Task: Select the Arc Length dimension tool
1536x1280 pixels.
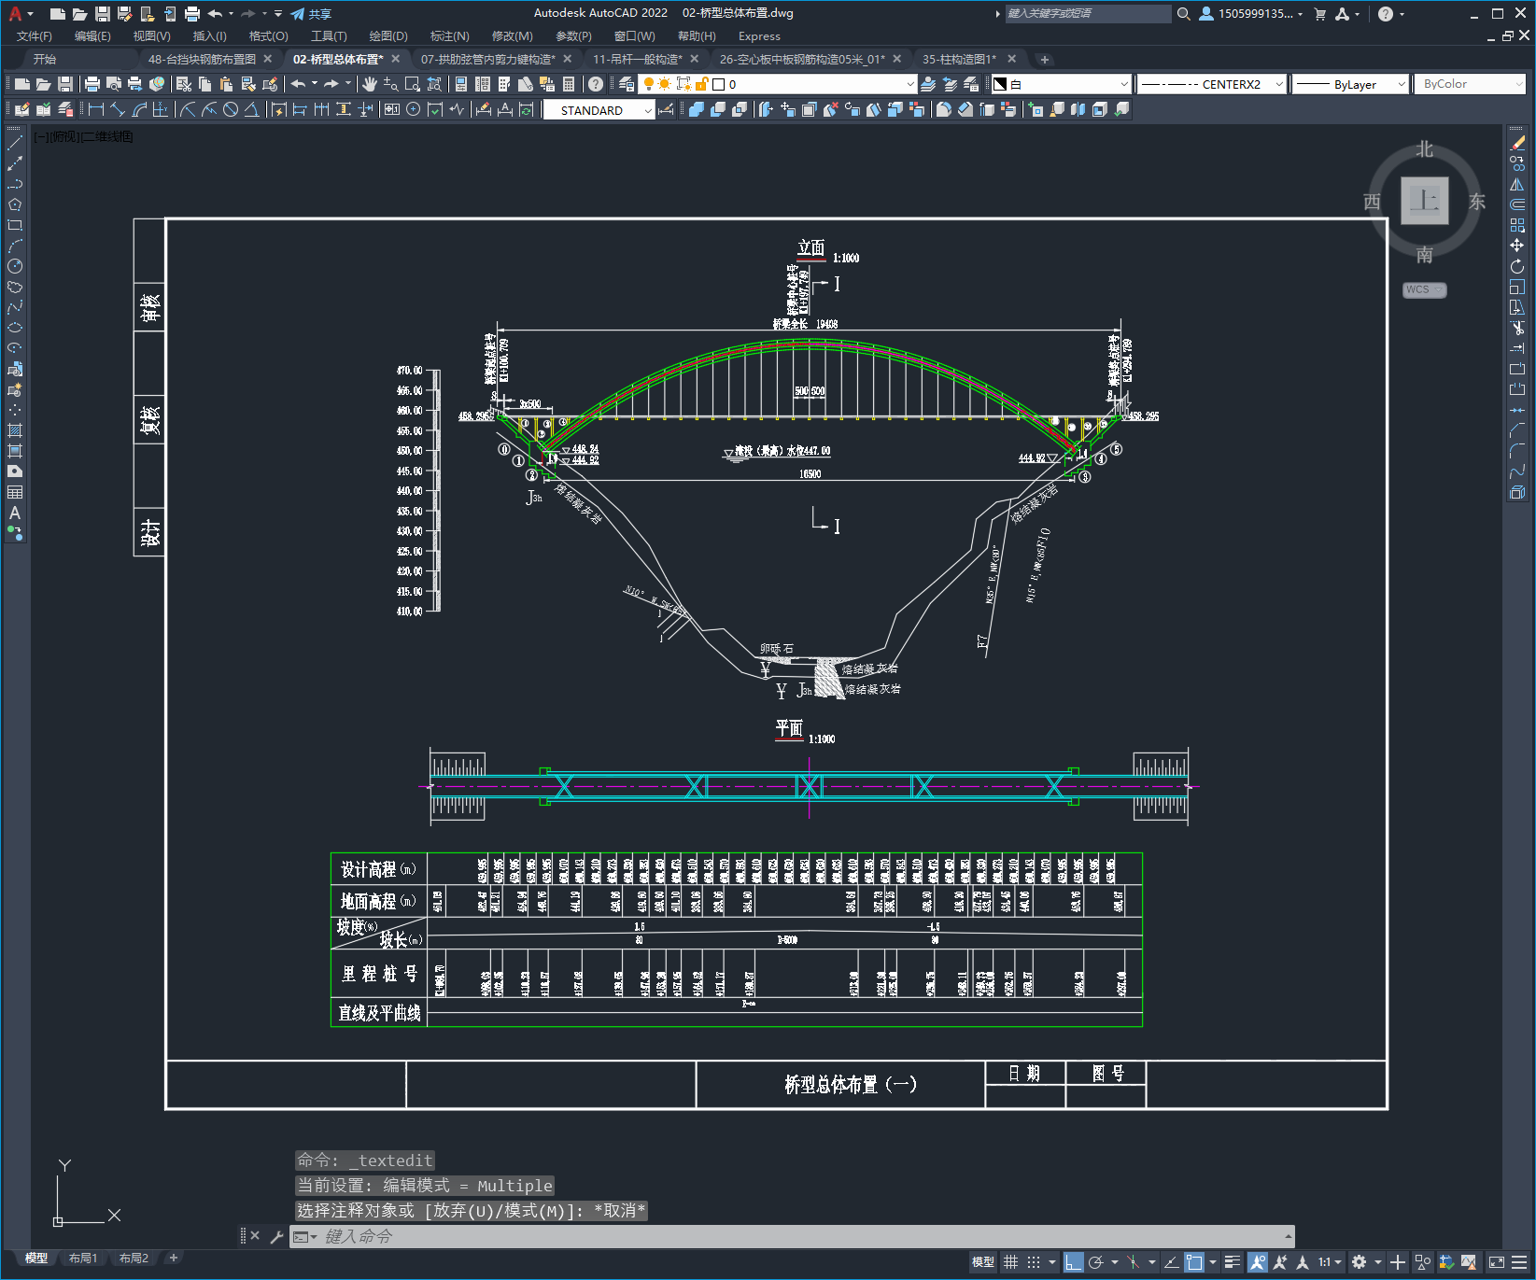Action: [140, 110]
